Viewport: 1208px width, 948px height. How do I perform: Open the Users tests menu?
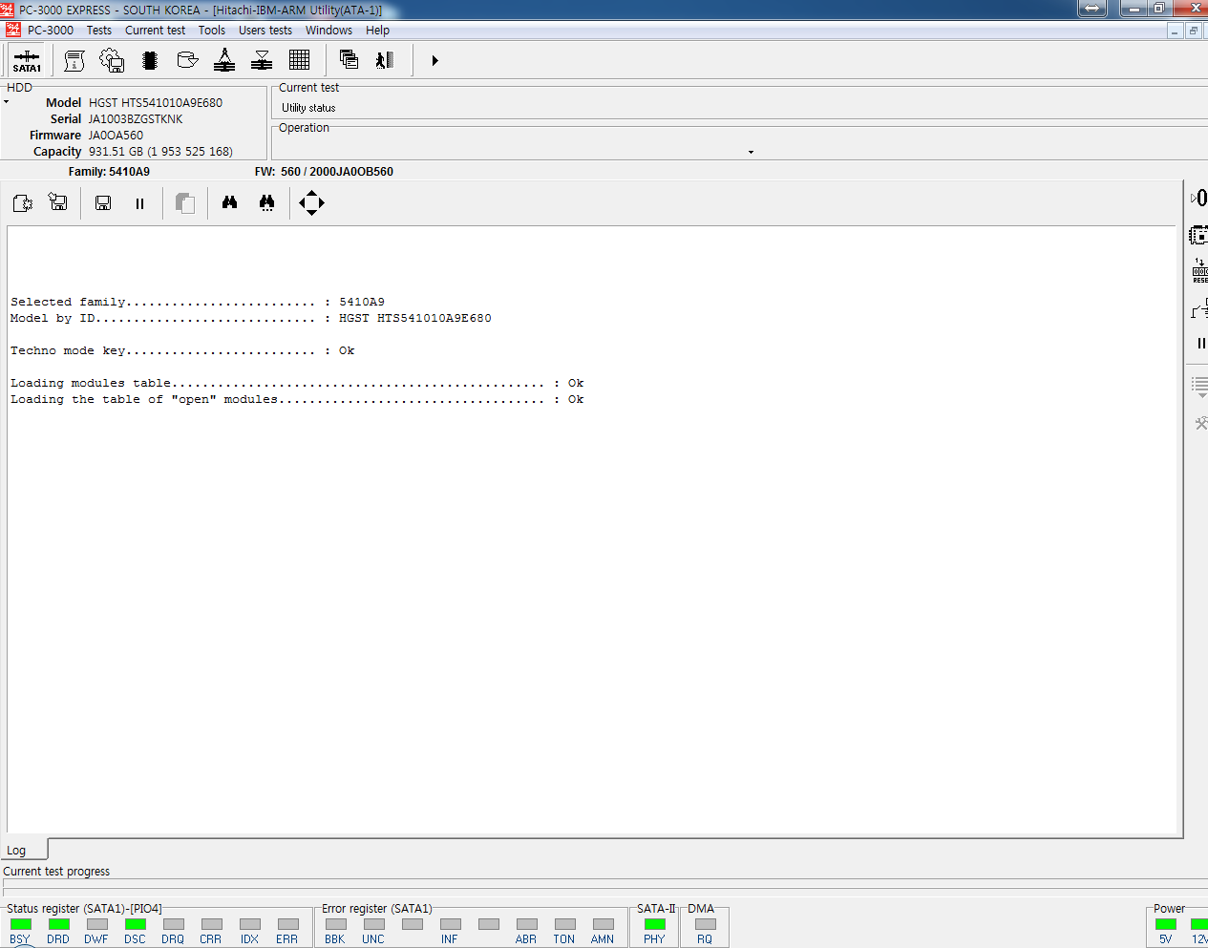(x=265, y=31)
